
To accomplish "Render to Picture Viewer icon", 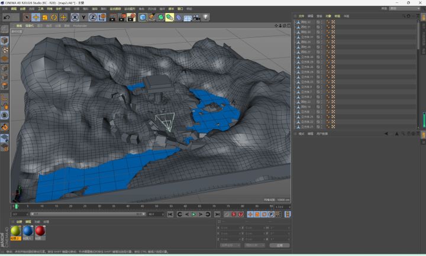I will pyautogui.click(x=122, y=17).
